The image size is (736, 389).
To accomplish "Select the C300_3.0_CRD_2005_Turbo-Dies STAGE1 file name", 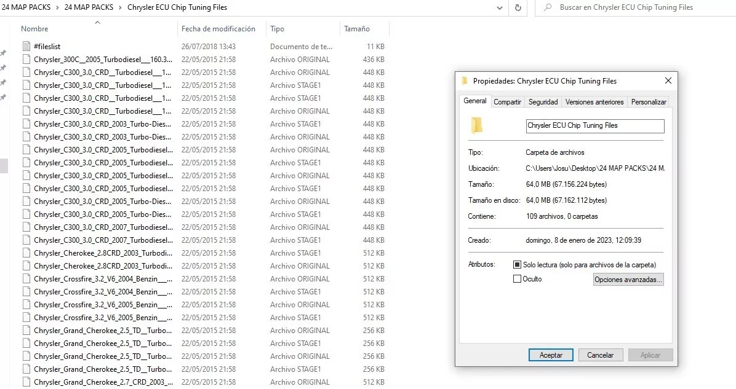I will (103, 214).
